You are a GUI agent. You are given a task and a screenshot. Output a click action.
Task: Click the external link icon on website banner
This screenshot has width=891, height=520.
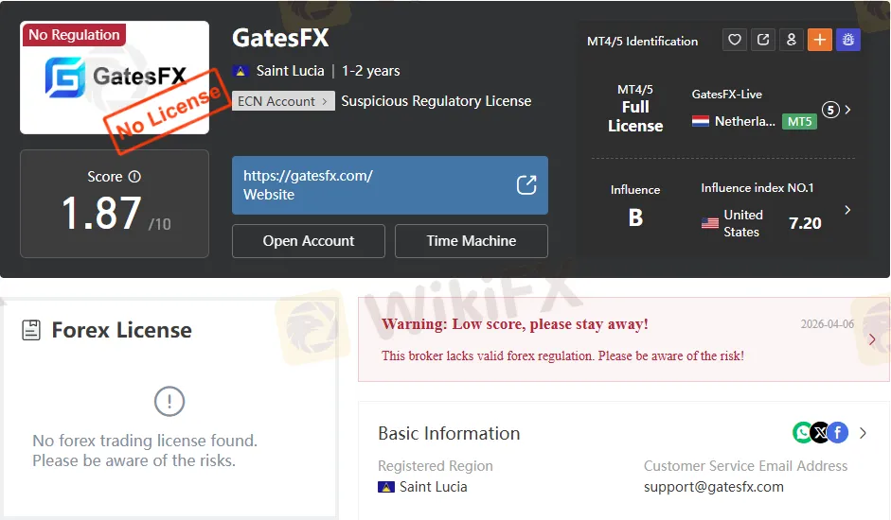pos(526,185)
